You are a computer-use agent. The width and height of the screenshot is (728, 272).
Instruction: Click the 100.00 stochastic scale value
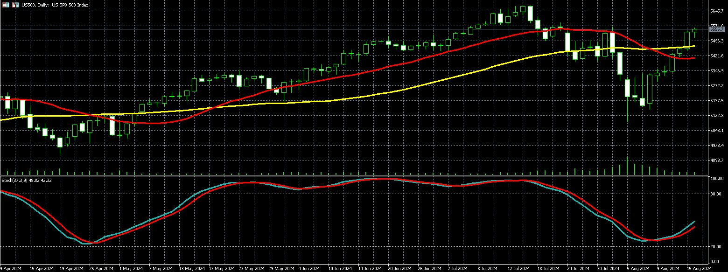[716, 179]
